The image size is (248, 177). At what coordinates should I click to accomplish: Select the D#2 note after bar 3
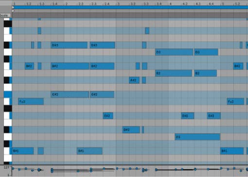coord(131,130)
